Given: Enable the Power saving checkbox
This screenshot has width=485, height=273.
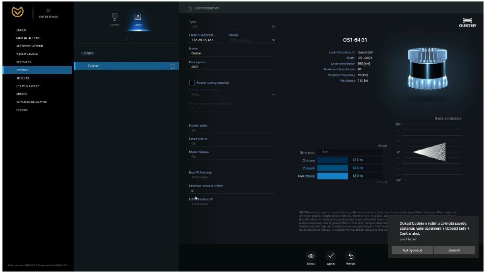Looking at the screenshot, I should click(192, 83).
